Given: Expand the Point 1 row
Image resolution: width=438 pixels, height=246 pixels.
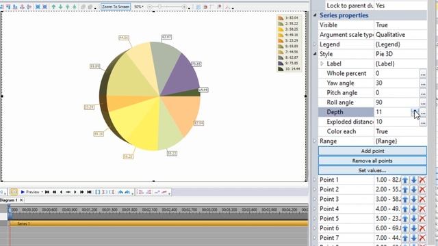Looking at the screenshot, I should 315,180.
